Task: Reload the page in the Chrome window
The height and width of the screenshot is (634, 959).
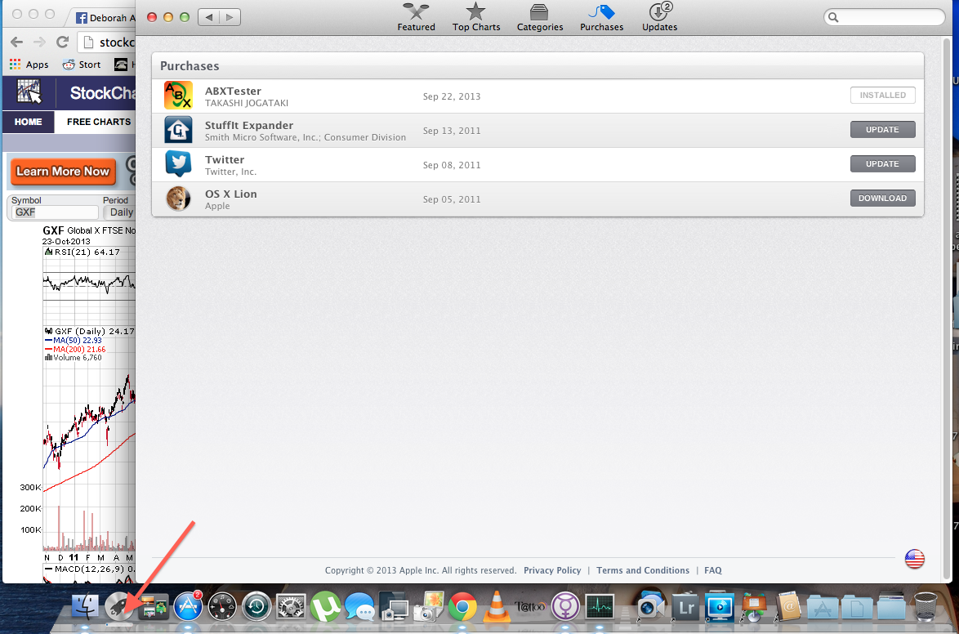Action: pyautogui.click(x=62, y=42)
